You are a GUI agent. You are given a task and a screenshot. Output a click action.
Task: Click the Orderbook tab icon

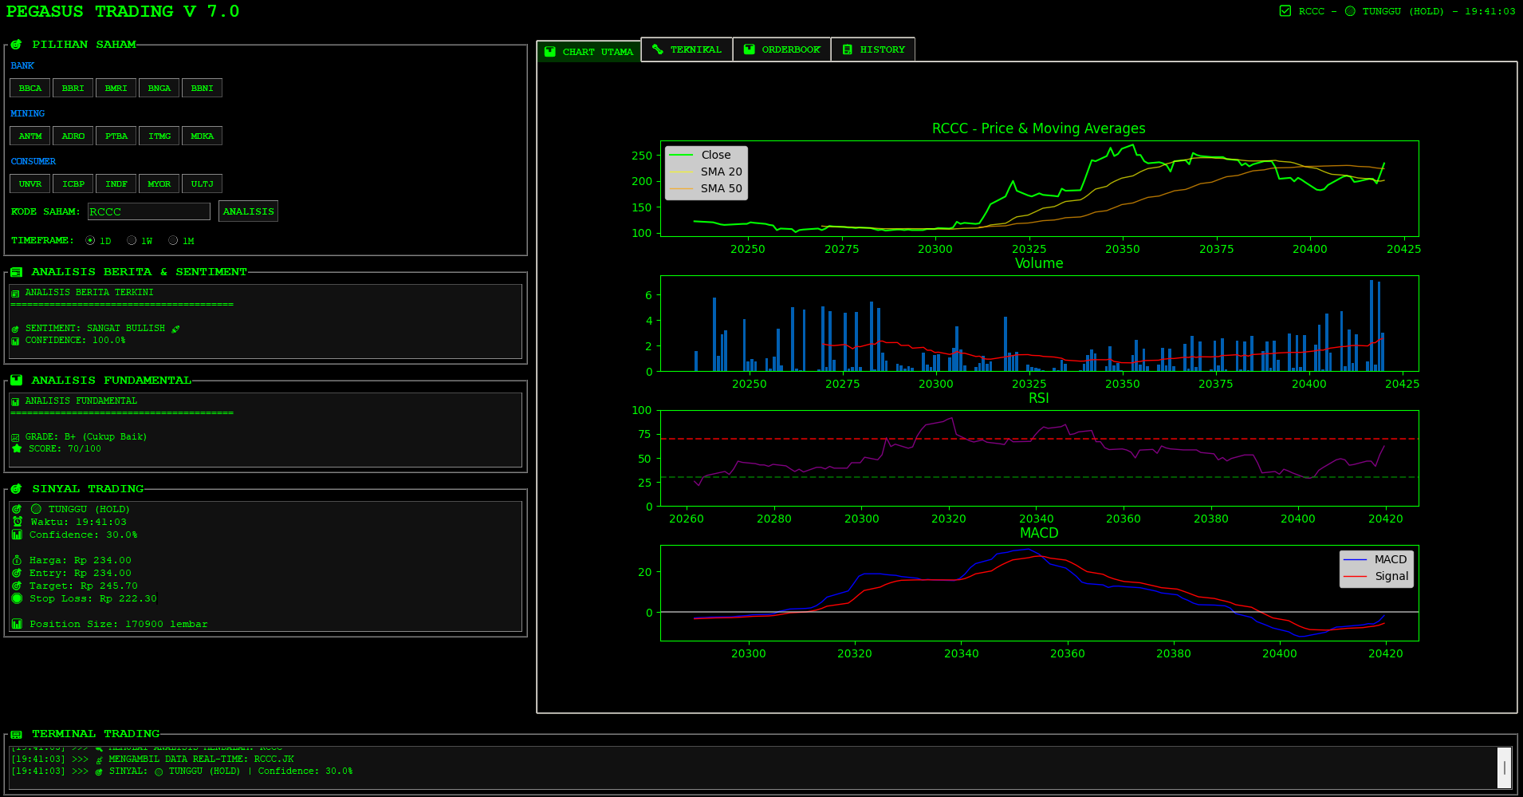tap(749, 49)
